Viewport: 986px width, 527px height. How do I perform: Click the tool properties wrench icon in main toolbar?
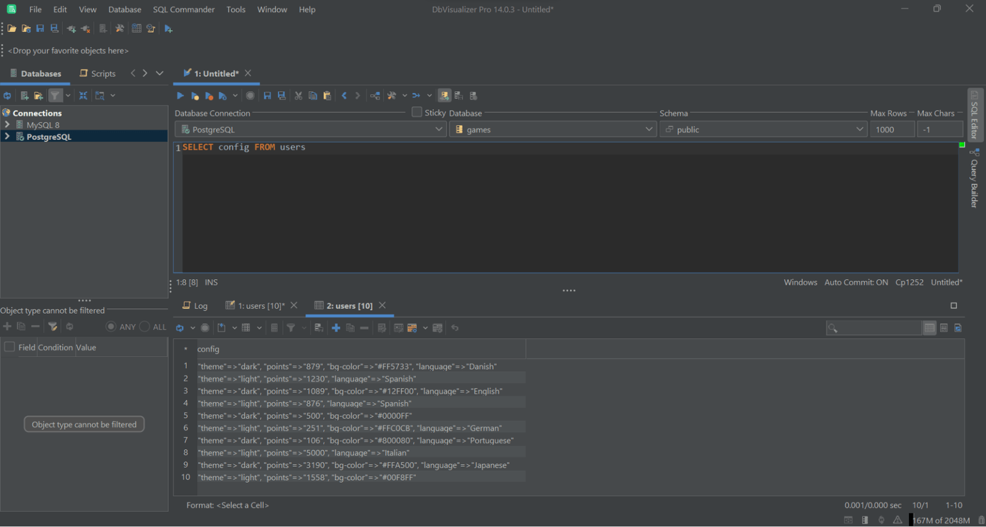pos(119,29)
